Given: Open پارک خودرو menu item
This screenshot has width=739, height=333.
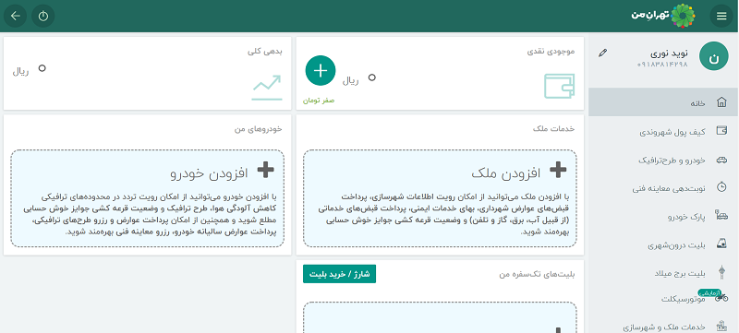Looking at the screenshot, I should pyautogui.click(x=662, y=217).
